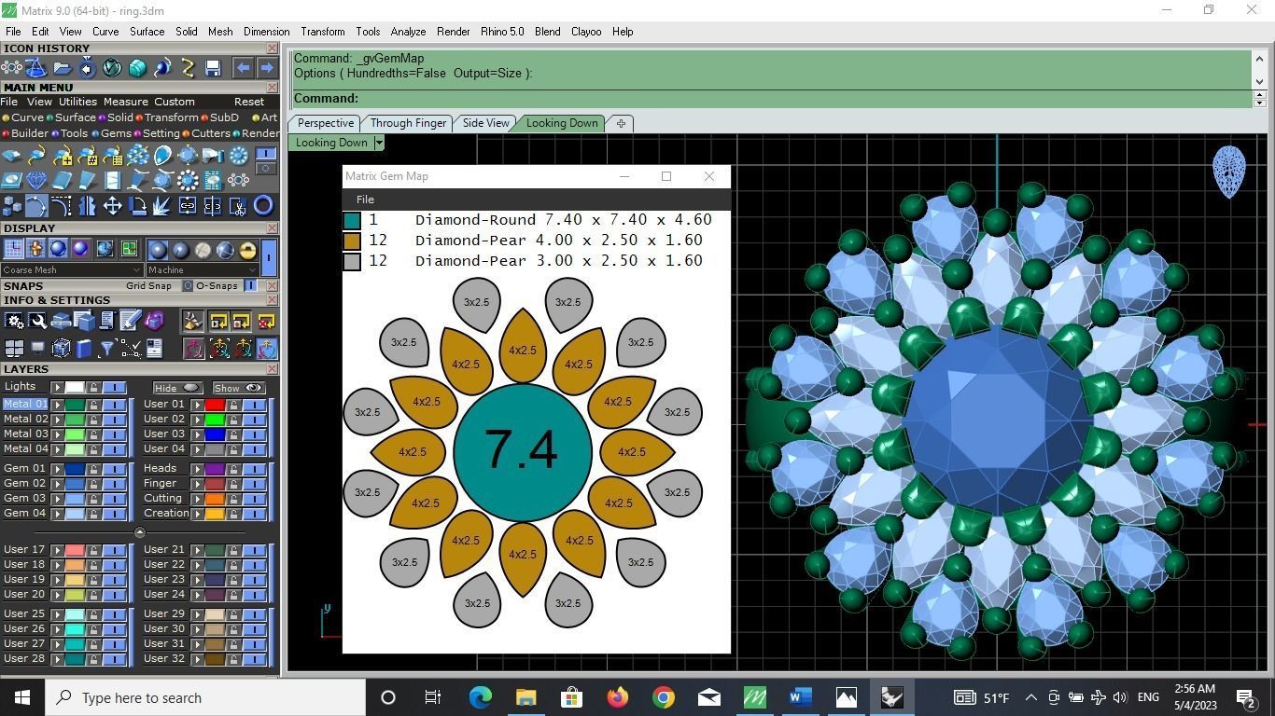The width and height of the screenshot is (1275, 716).
Task: Go back with the left arrow in Icon History
Action: point(243,67)
